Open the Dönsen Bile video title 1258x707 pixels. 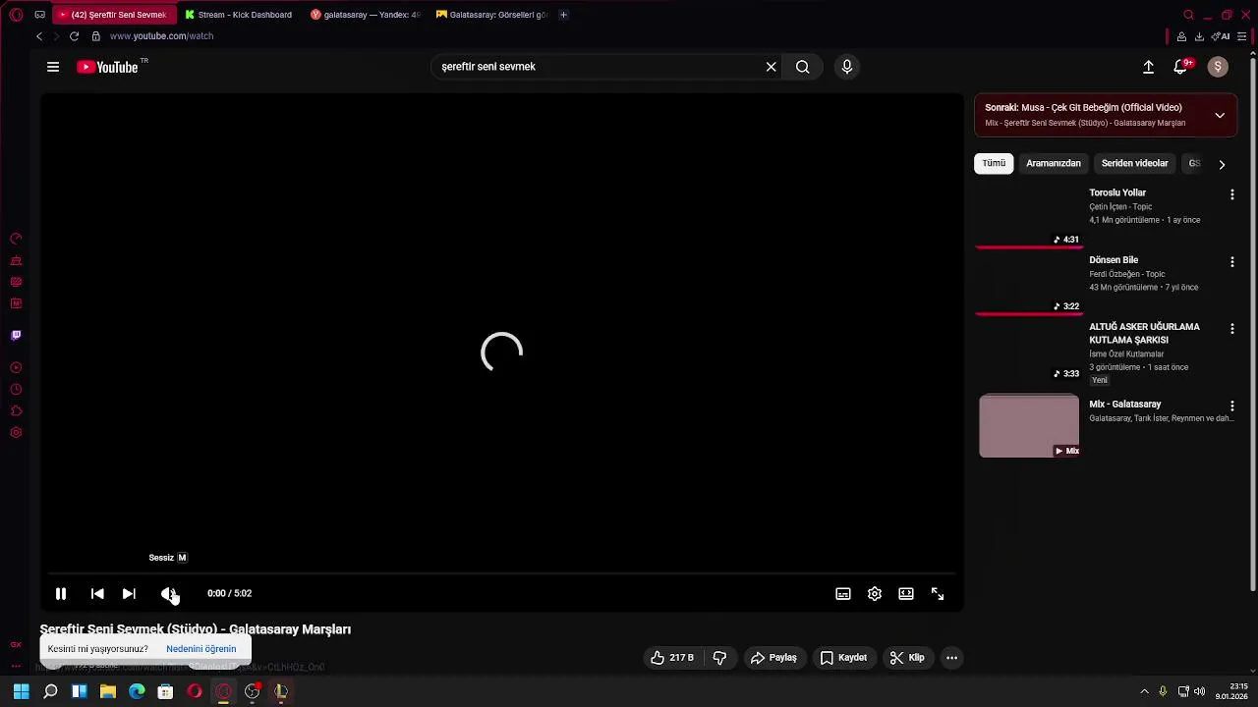(x=1114, y=260)
